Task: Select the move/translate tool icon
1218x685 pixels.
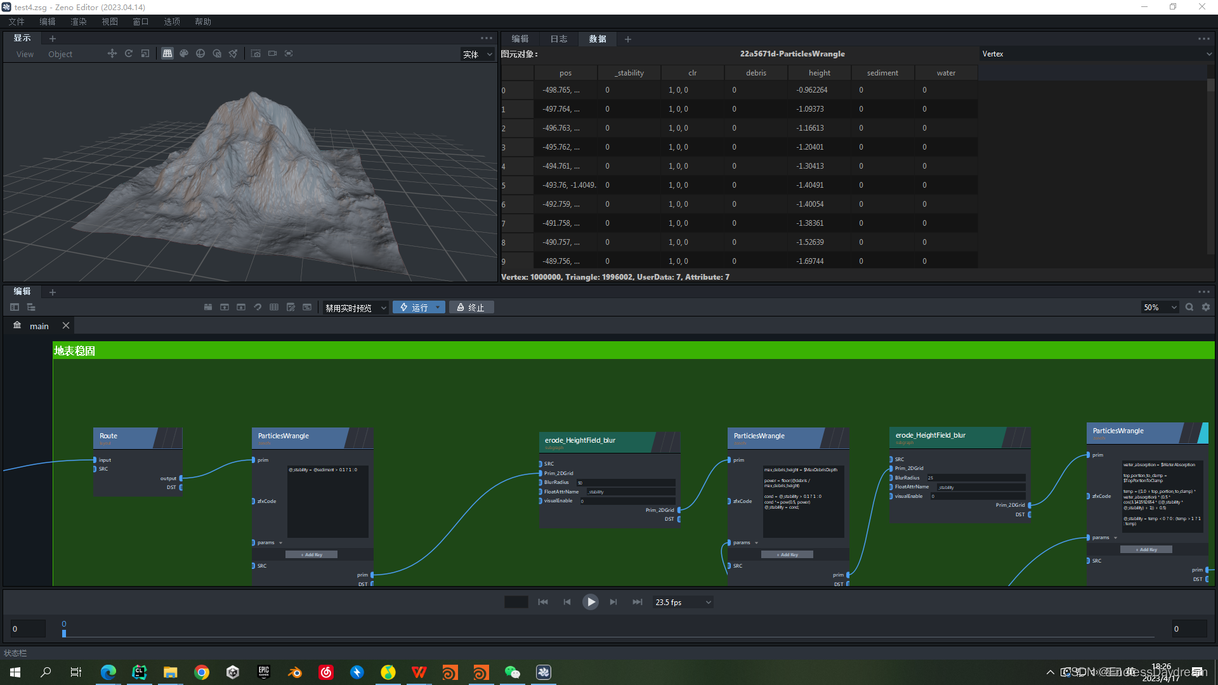Action: [x=112, y=54]
